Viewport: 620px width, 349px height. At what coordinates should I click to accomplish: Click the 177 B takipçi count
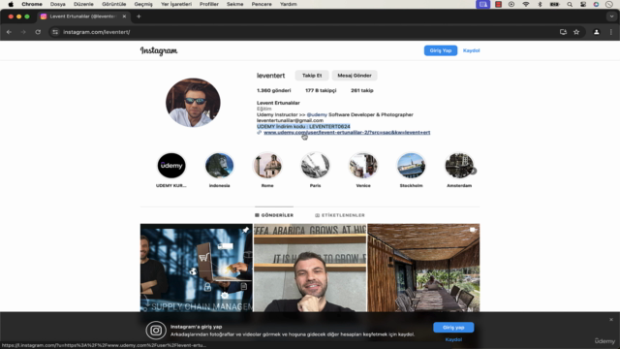click(x=321, y=90)
